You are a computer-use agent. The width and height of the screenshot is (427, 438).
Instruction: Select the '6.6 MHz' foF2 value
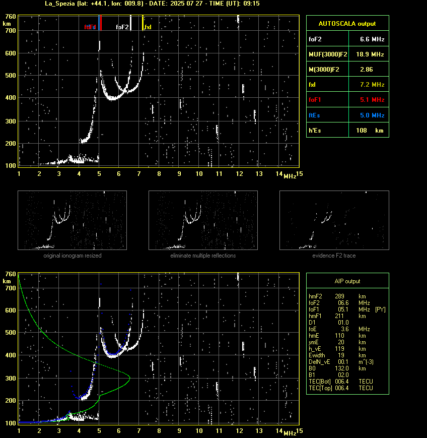point(372,39)
